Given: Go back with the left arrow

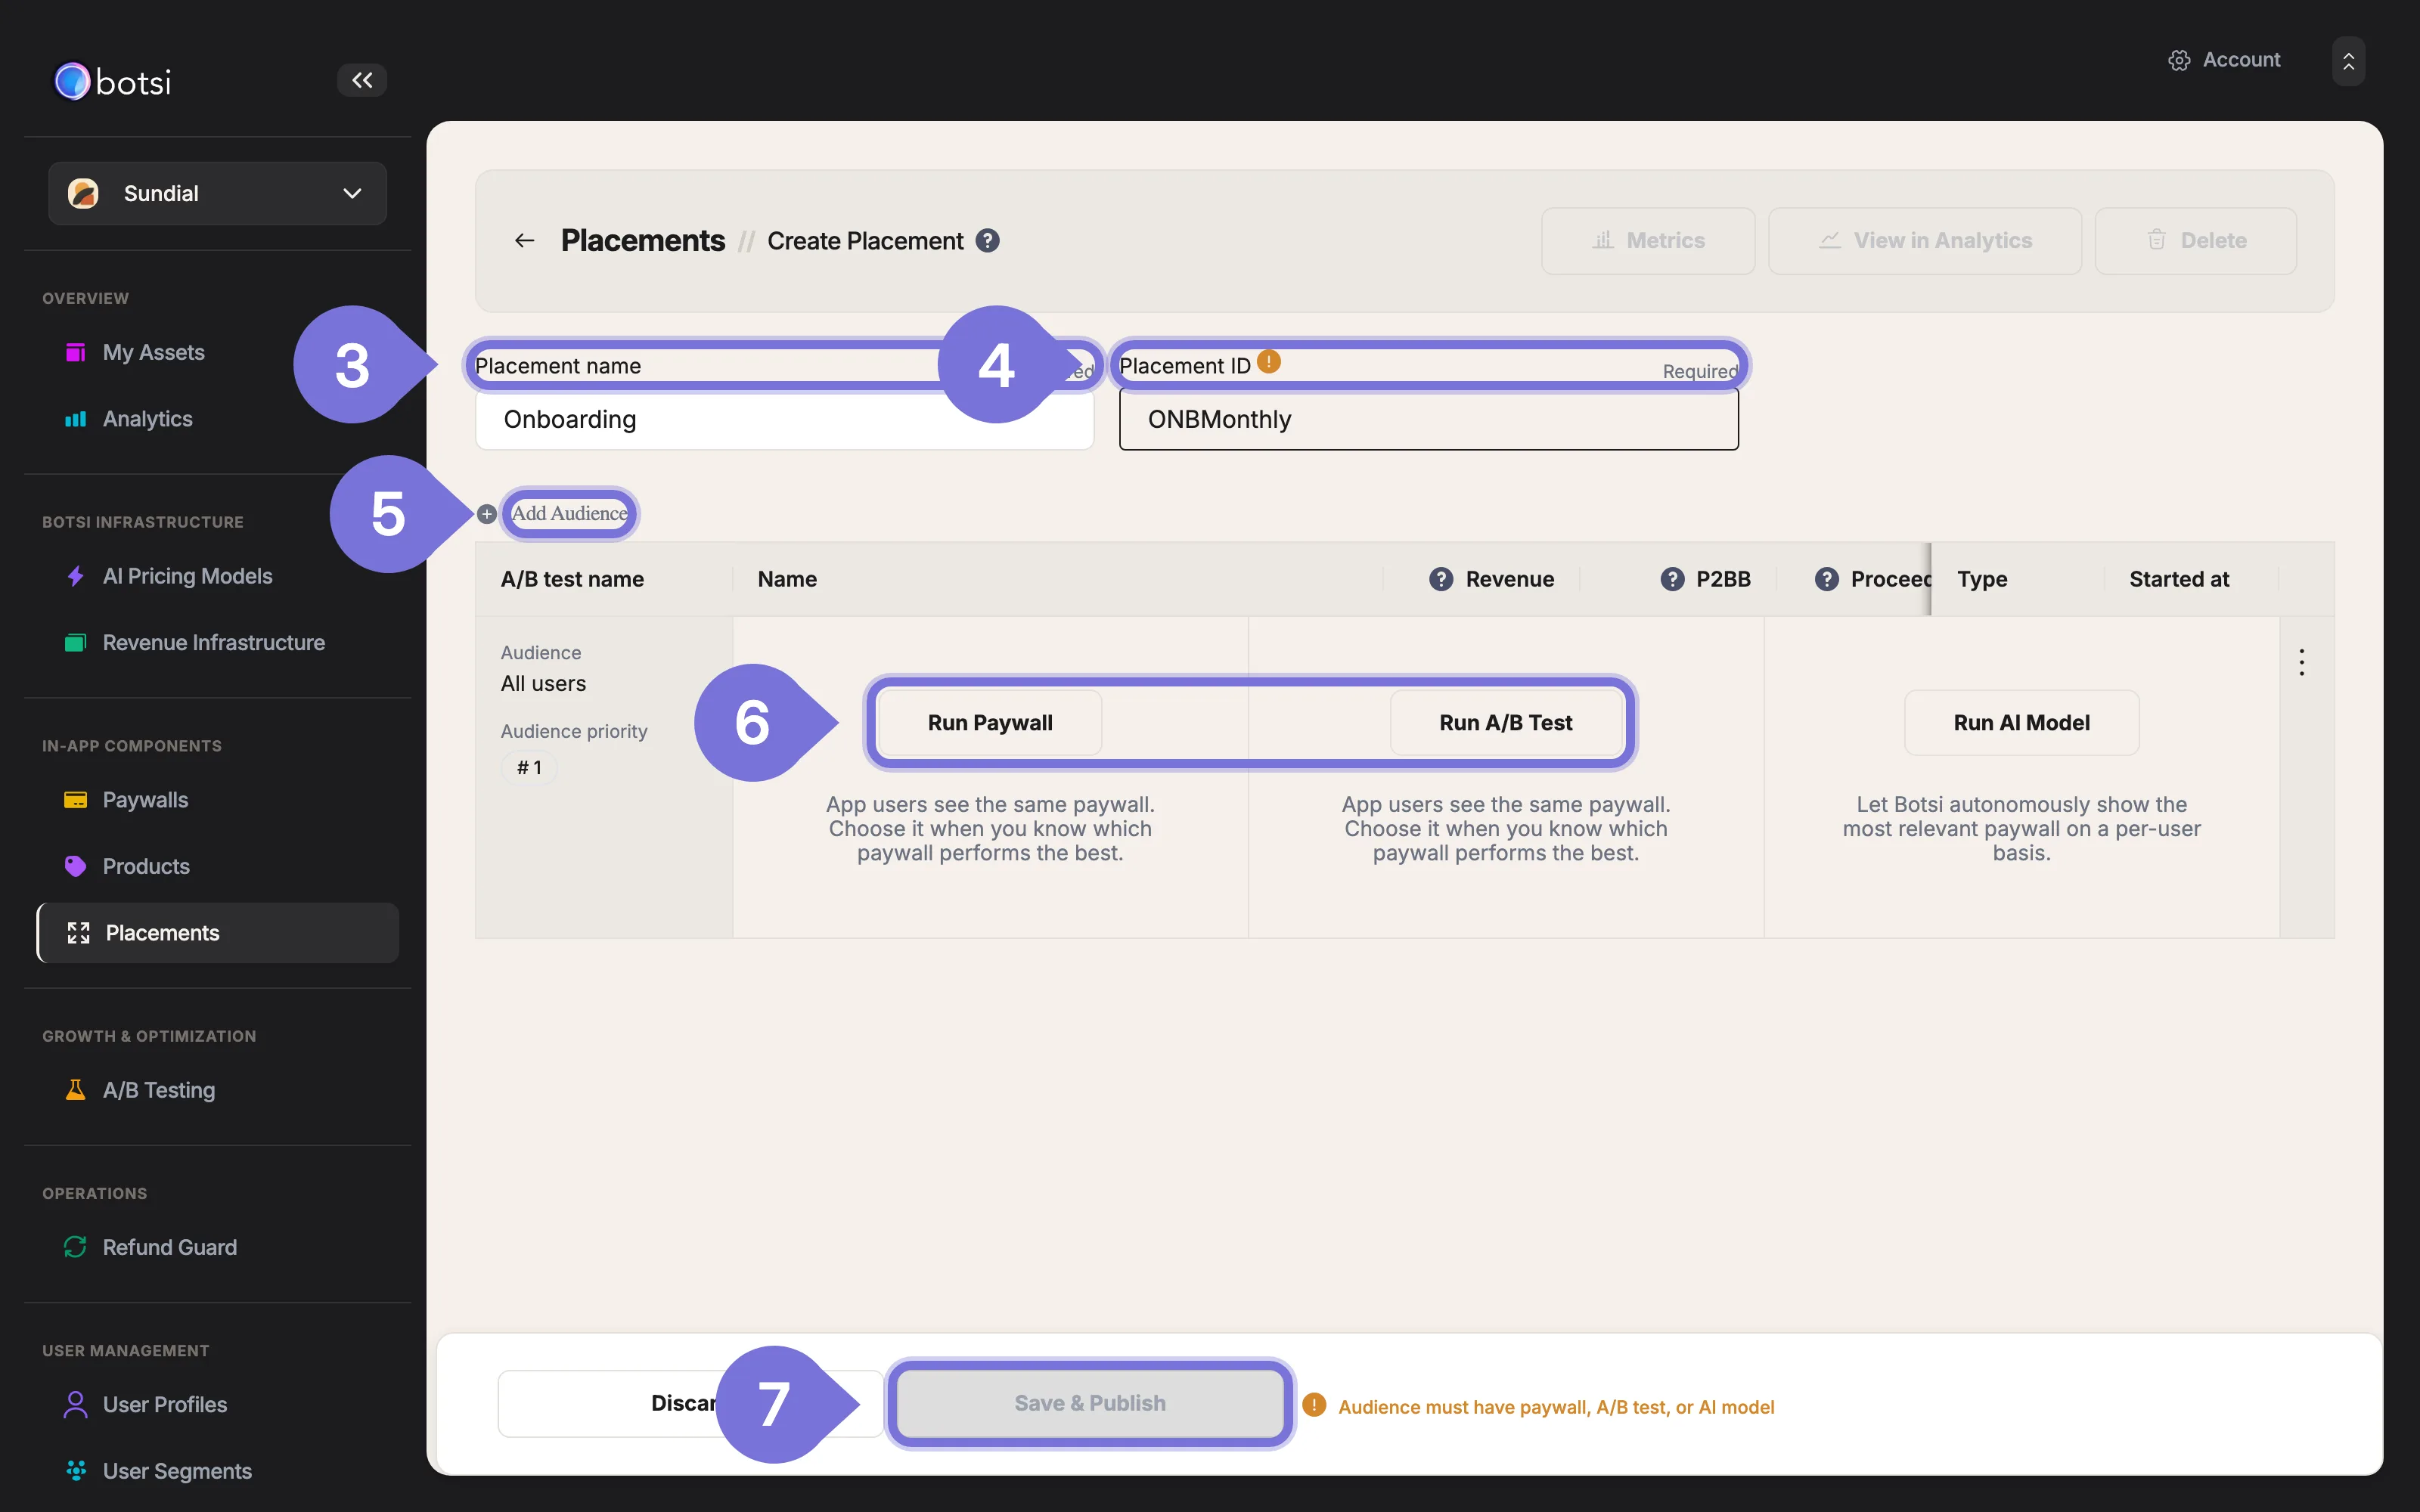Looking at the screenshot, I should (x=525, y=241).
